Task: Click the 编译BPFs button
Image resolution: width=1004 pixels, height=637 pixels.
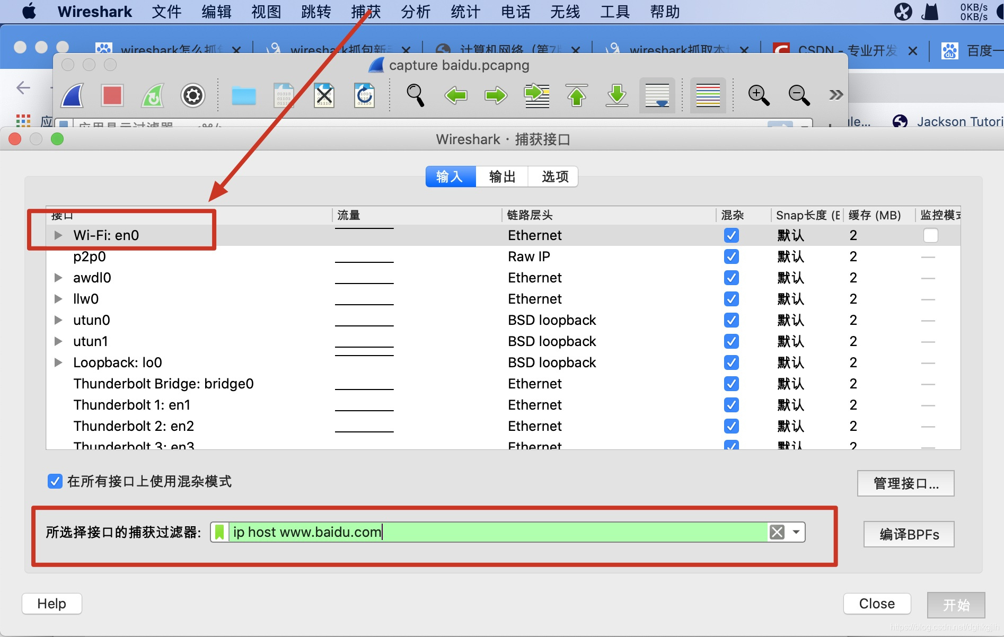Action: pyautogui.click(x=909, y=534)
